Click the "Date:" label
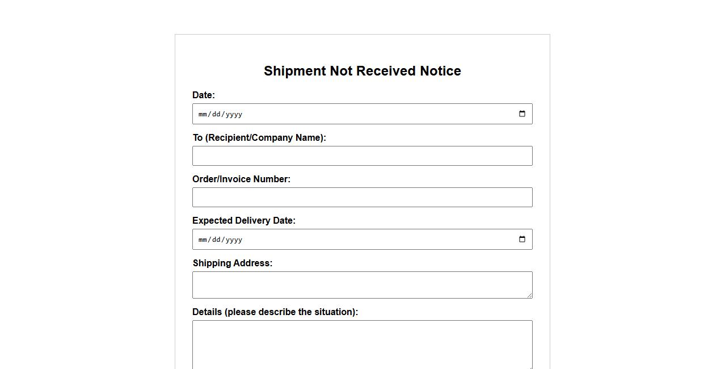This screenshot has height=369, width=725. 204,95
